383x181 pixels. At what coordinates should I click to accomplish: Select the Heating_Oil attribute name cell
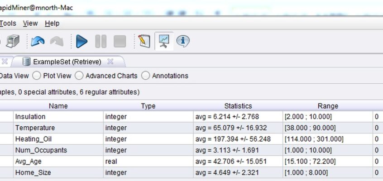pos(58,139)
